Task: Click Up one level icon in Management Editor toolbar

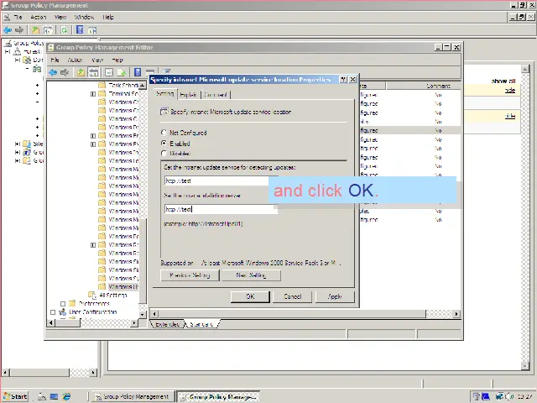Action: tap(81, 72)
